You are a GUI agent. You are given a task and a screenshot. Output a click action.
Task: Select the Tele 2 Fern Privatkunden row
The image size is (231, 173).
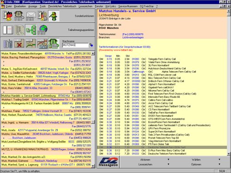point(162,135)
